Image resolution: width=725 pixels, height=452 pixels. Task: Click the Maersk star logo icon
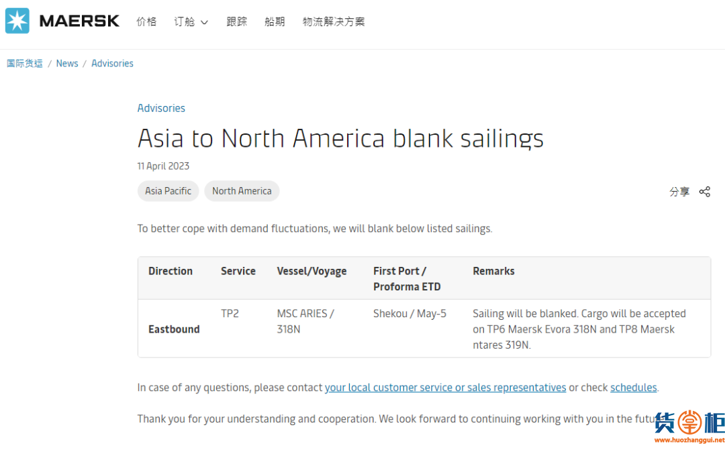17,21
